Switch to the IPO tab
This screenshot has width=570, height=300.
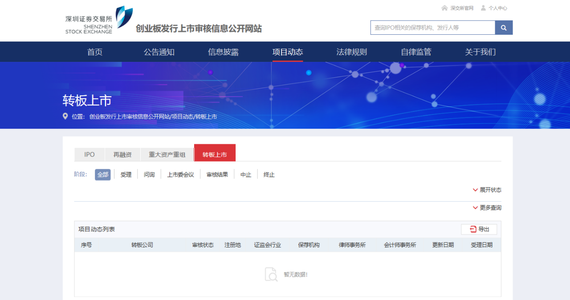(90, 154)
